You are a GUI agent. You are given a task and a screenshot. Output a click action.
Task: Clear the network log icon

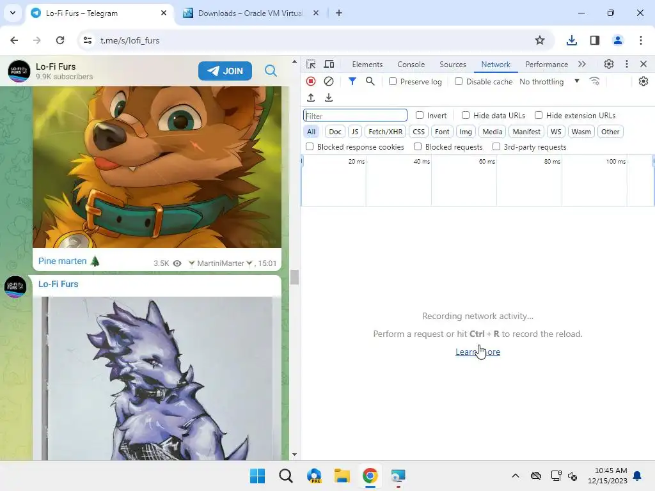[x=329, y=81]
